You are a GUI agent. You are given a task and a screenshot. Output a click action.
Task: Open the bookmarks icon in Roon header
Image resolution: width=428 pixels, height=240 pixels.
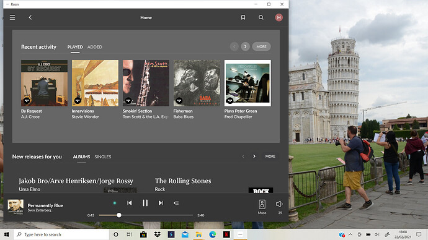click(x=243, y=17)
